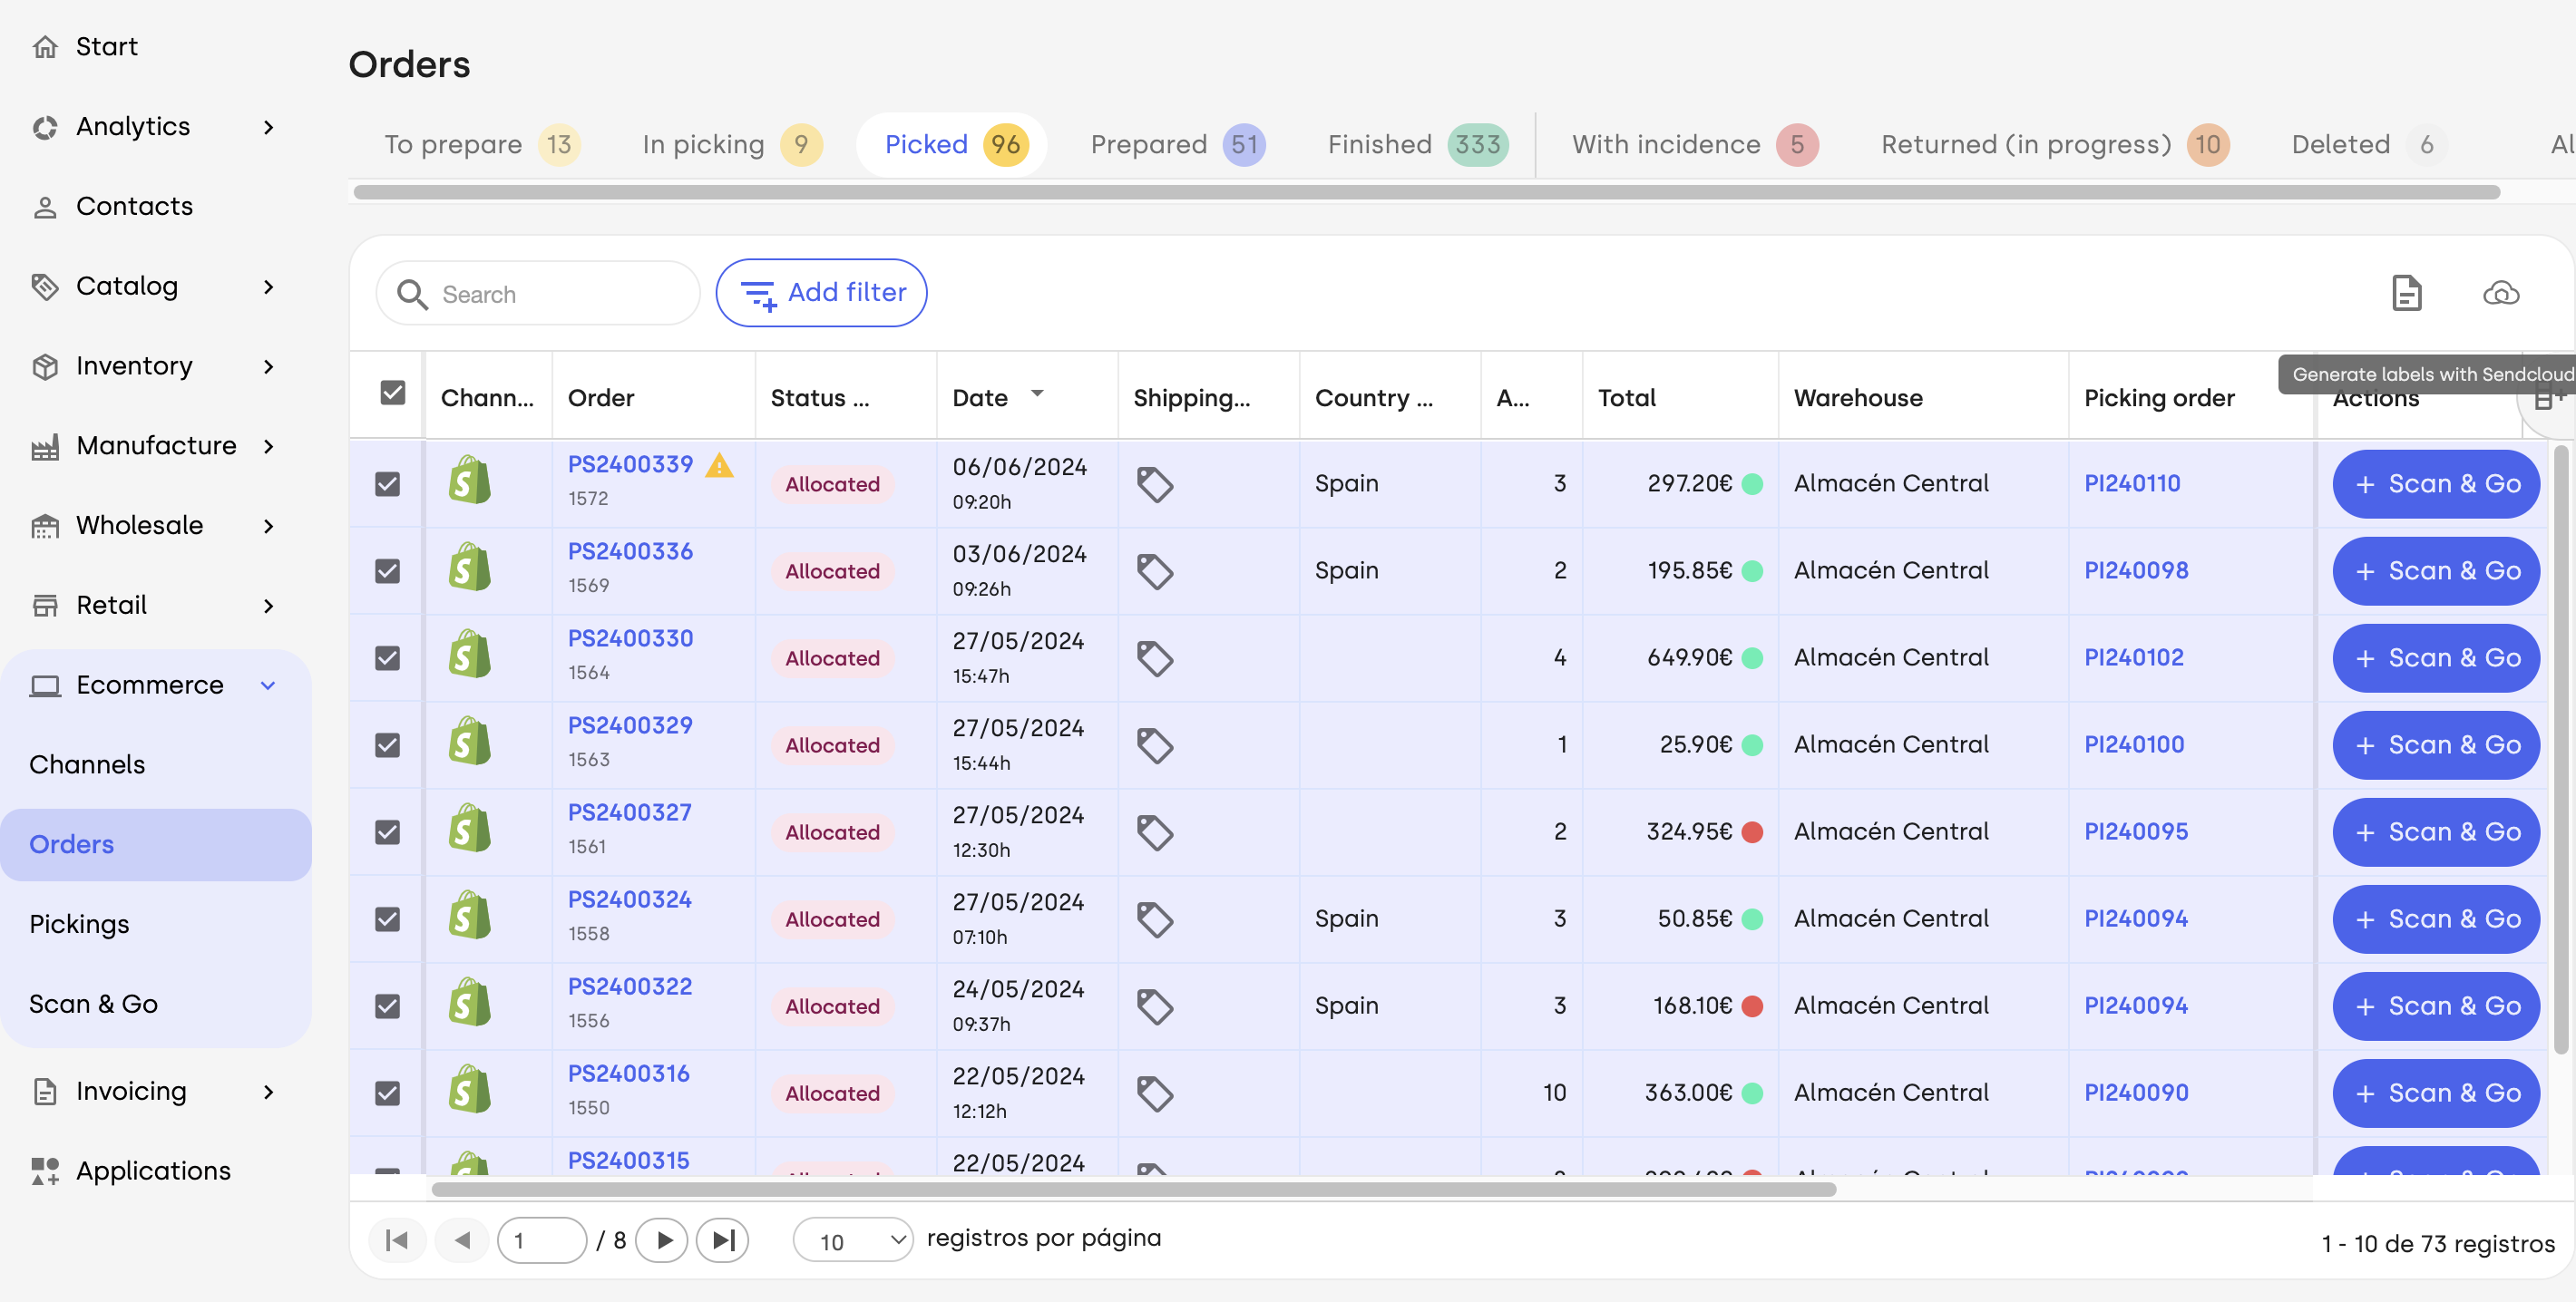The image size is (2576, 1302).
Task: Switch to the Prepared tab
Action: pyautogui.click(x=1177, y=145)
